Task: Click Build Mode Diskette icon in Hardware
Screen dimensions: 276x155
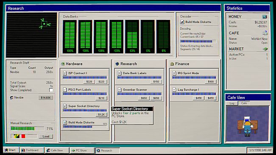Action: pyautogui.click(x=65, y=122)
